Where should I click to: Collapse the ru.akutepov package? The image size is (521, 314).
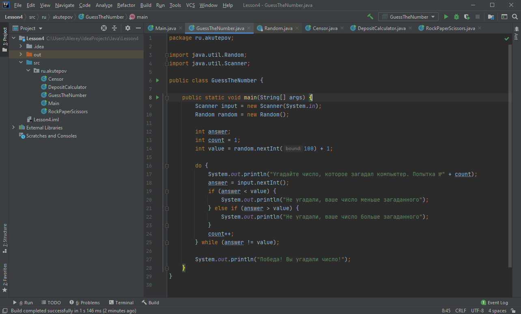pyautogui.click(x=28, y=71)
